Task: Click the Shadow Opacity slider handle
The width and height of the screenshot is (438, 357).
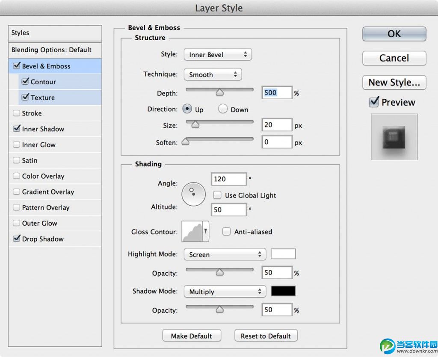Action: (219, 309)
